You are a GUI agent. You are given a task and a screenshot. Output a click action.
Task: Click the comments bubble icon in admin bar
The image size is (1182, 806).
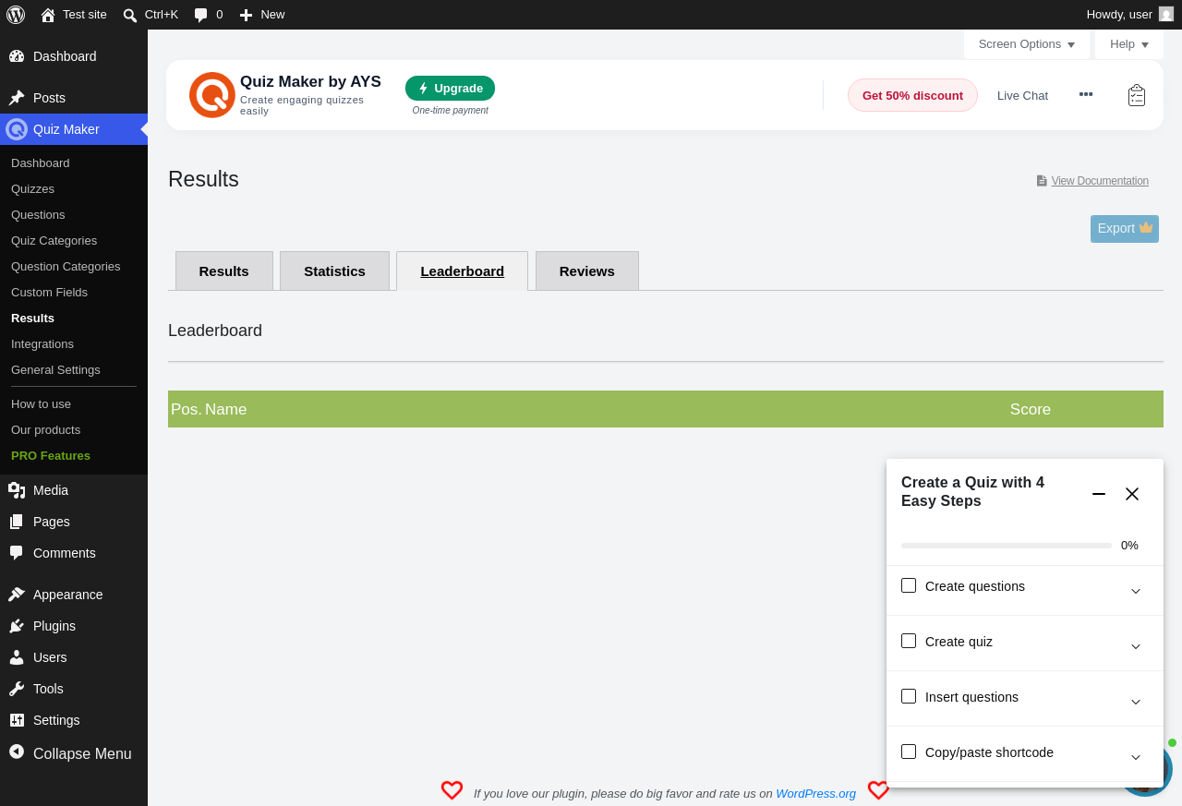tap(200, 15)
